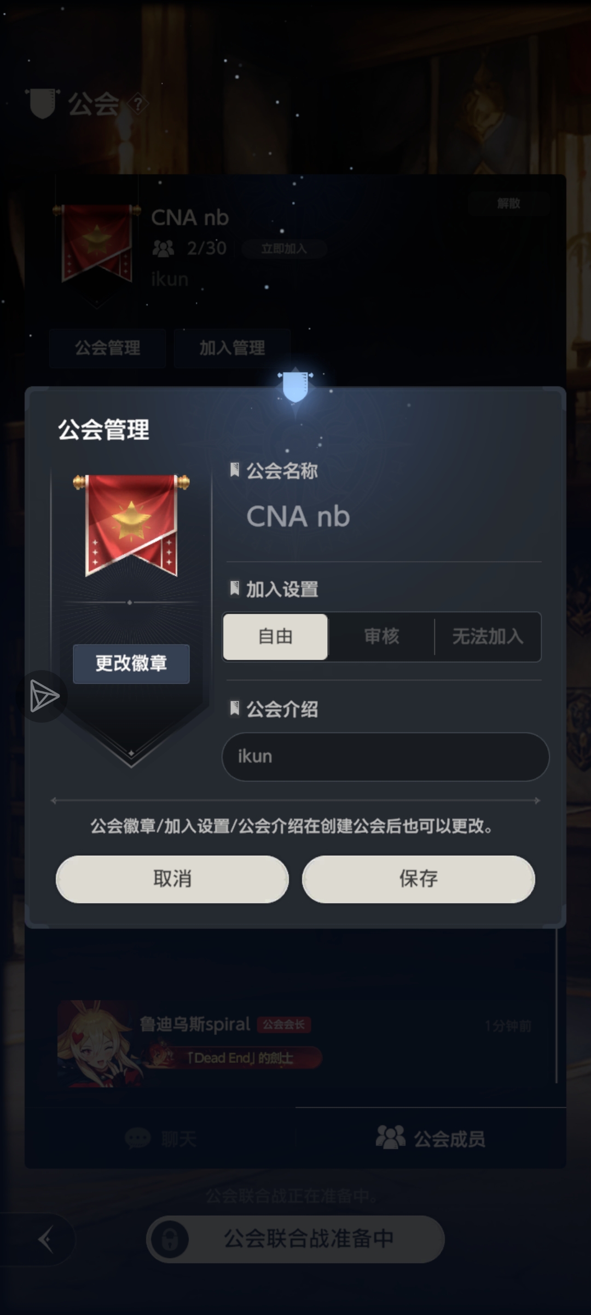Viewport: 591px width, 1315px height.
Task: Tap the guild help question mark icon
Action: click(138, 103)
